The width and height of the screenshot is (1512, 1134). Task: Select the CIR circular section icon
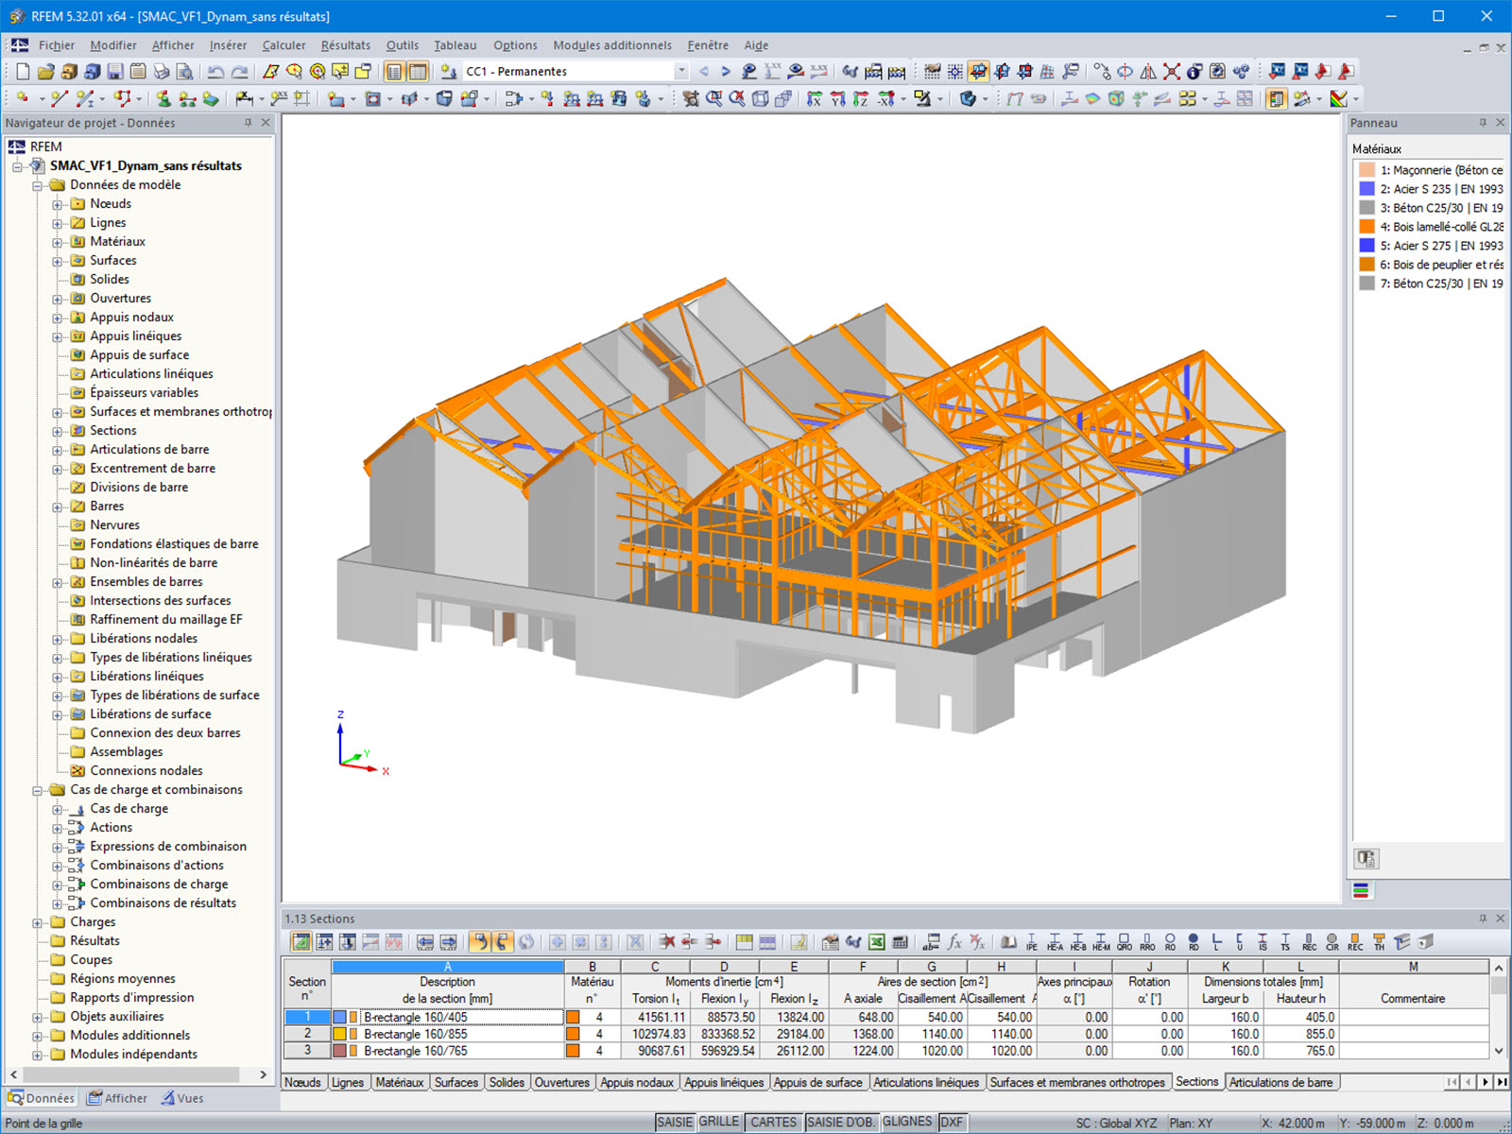(1332, 942)
